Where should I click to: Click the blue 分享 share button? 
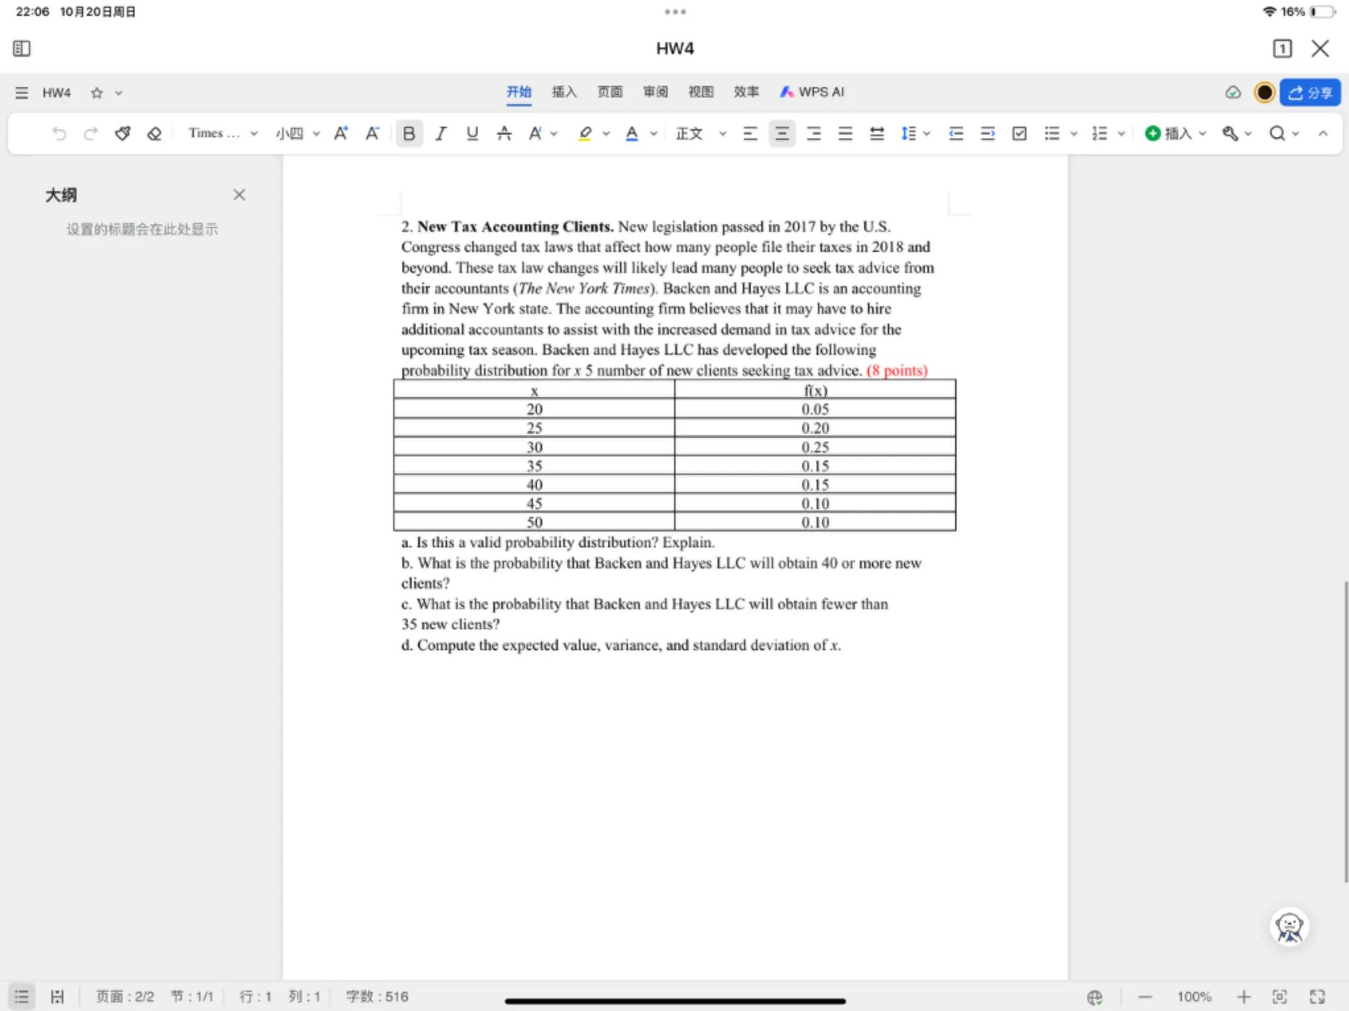(x=1310, y=93)
